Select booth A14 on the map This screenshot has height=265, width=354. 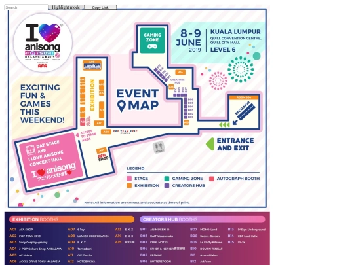(180, 73)
